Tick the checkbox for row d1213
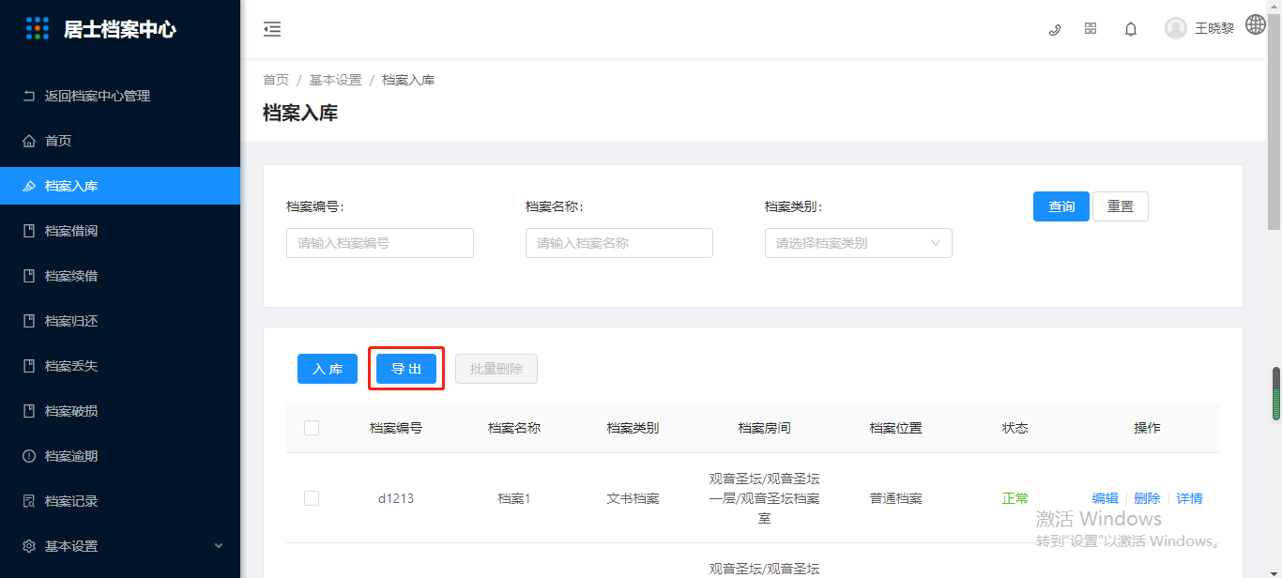This screenshot has width=1282, height=578. click(x=312, y=498)
